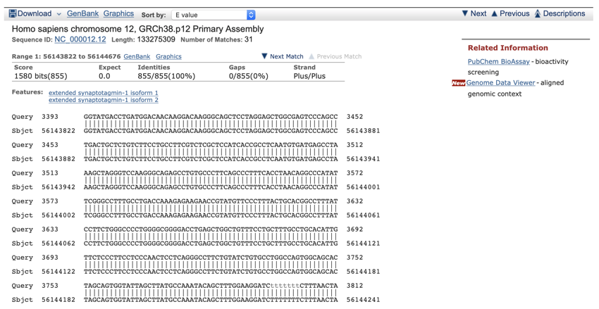The width and height of the screenshot is (599, 309).
Task: Click the Next down-arrow icon at top right
Action: 465,13
